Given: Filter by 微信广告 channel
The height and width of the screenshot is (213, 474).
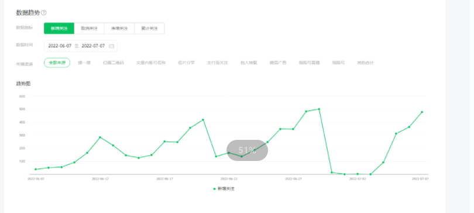Looking at the screenshot, I should 278,63.
